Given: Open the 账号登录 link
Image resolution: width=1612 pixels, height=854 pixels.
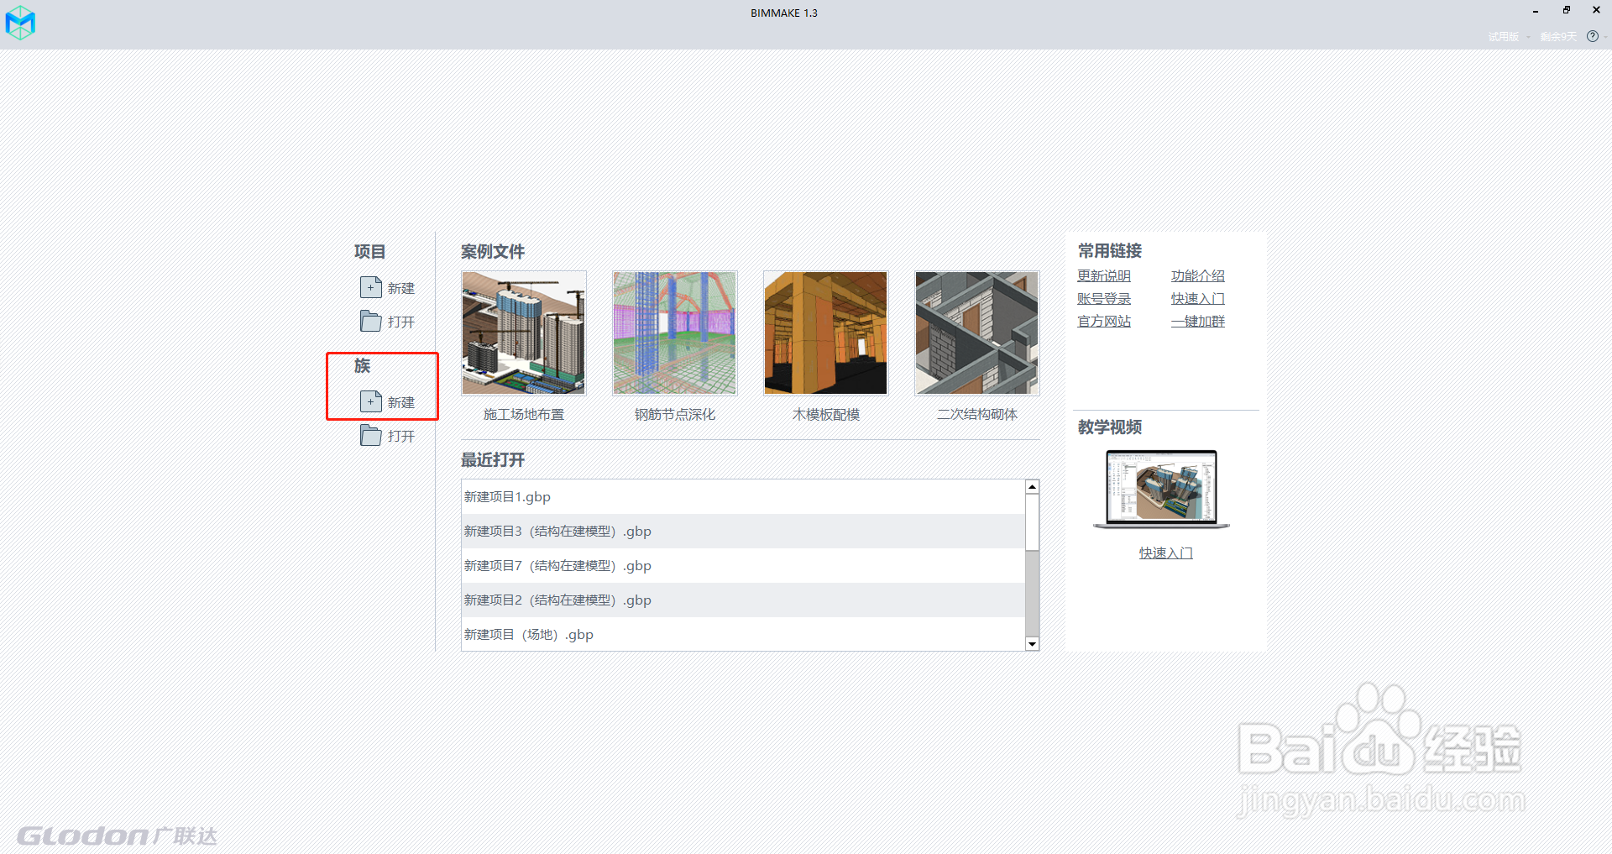Looking at the screenshot, I should click(x=1104, y=298).
